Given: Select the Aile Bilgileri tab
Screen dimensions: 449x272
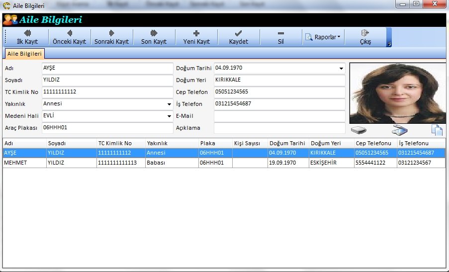Looking at the screenshot, I should point(25,54).
